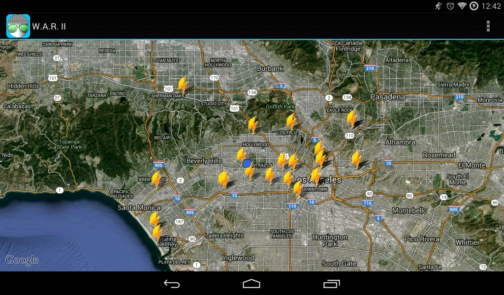Tap the blue current-location dot
The height and width of the screenshot is (295, 504).
247,164
